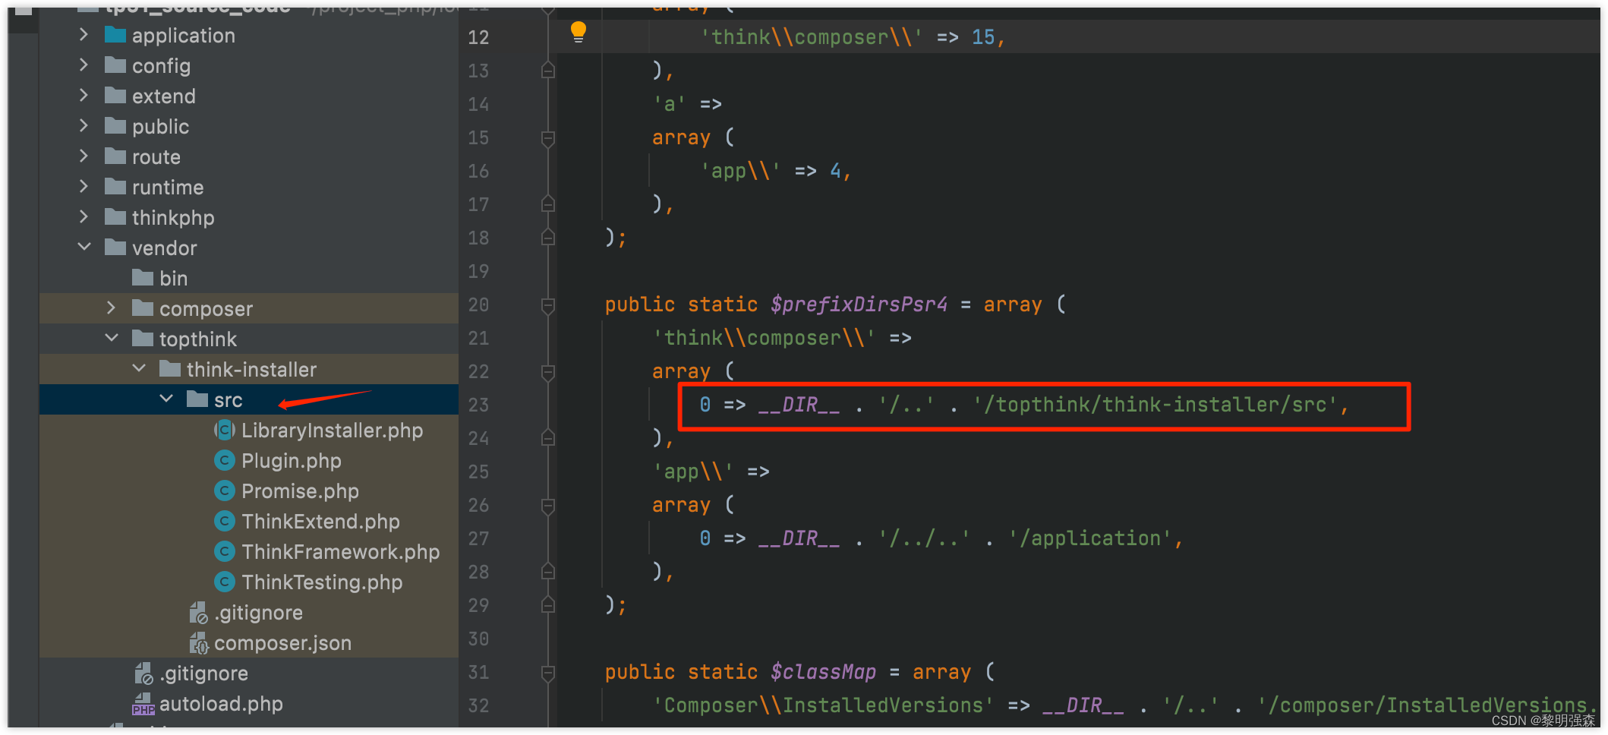This screenshot has height=735, width=1608.
Task: Collapse the think-installer folder arrow
Action: click(139, 369)
